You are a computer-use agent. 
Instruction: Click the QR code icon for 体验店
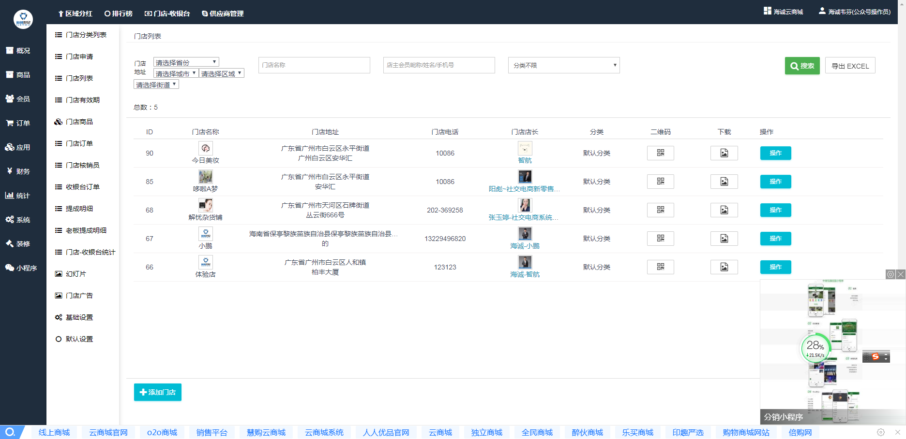[x=660, y=267]
